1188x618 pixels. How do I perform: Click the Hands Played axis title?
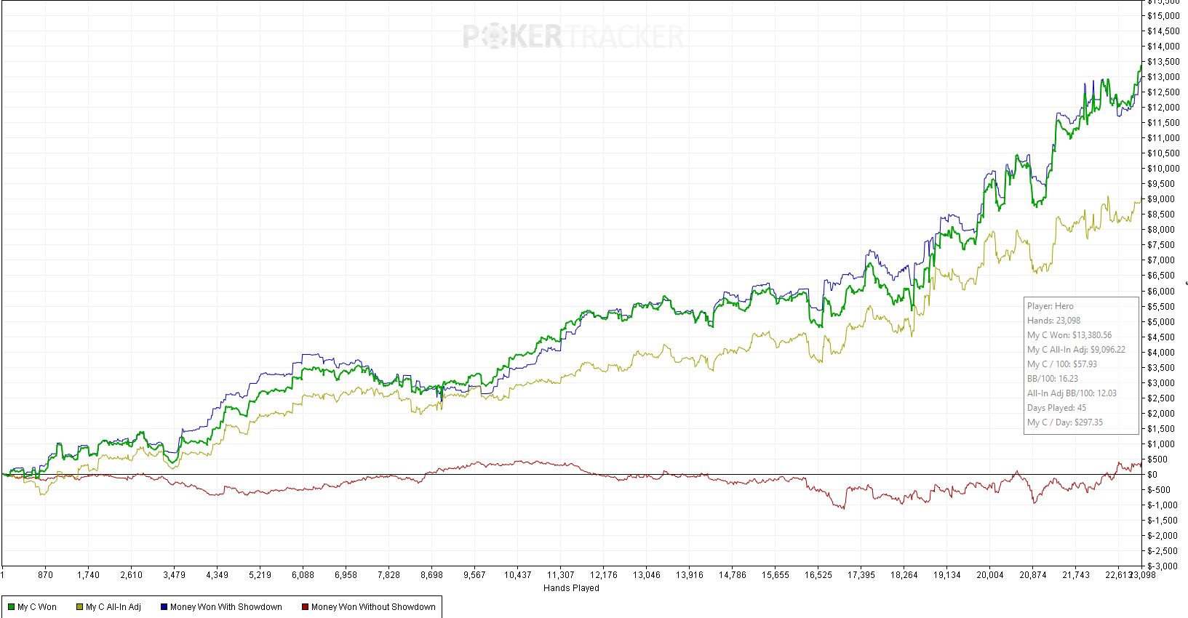[571, 588]
